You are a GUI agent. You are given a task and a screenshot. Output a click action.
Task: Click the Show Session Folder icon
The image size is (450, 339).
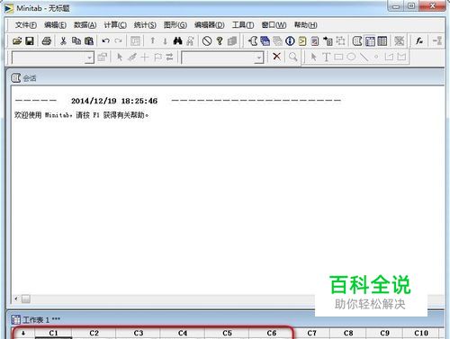[x=253, y=41]
